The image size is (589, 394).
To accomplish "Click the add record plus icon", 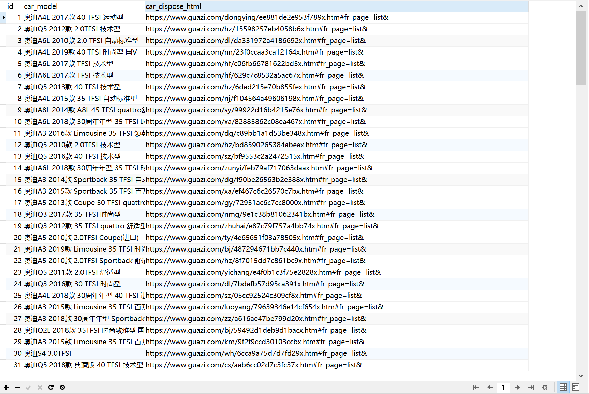I will [x=6, y=388].
